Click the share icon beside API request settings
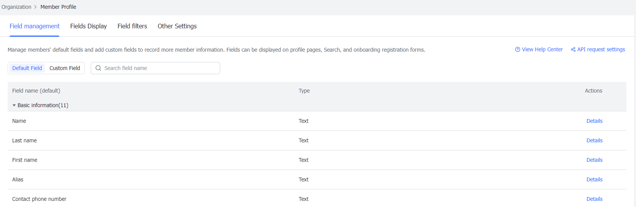Viewport: 636px width, 207px height. 573,49
